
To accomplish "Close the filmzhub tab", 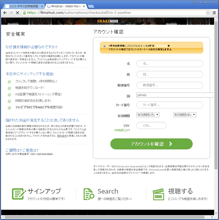I will point(84,6).
